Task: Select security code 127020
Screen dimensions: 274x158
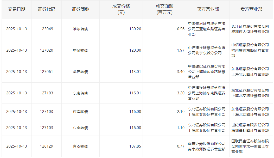Action: (x=47, y=50)
